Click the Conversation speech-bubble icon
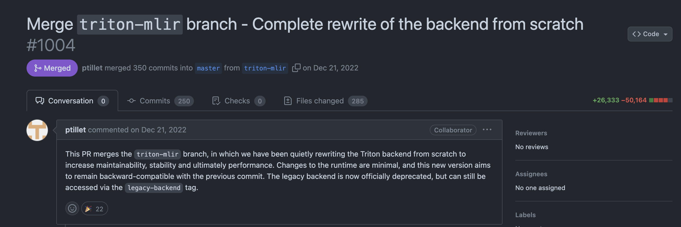The height and width of the screenshot is (227, 681). click(x=40, y=101)
